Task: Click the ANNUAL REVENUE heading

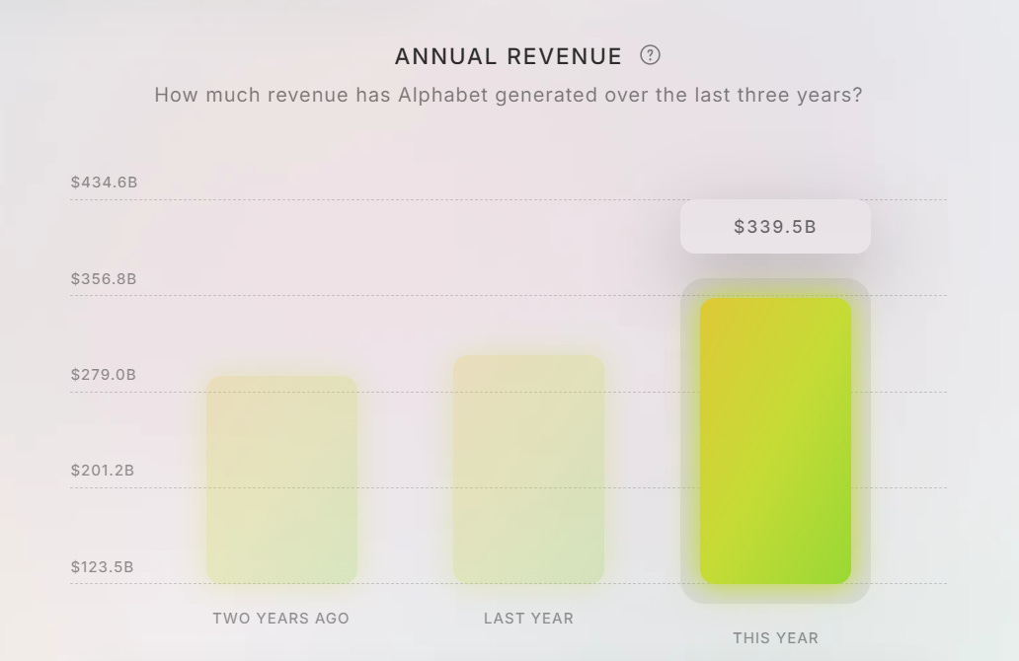Action: tap(509, 56)
